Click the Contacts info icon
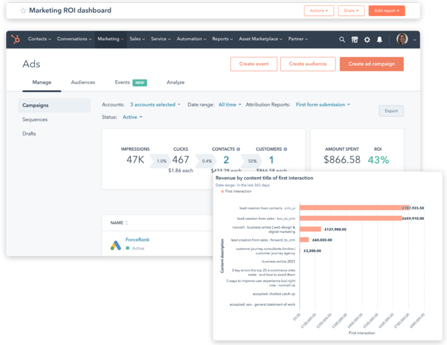 point(238,149)
